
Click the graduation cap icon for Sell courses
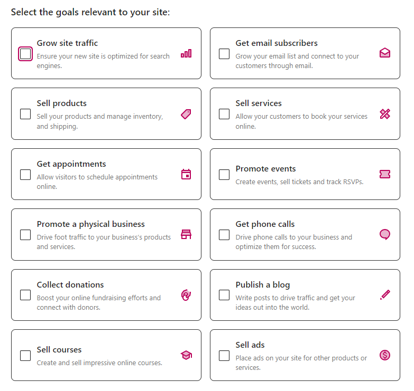(186, 355)
